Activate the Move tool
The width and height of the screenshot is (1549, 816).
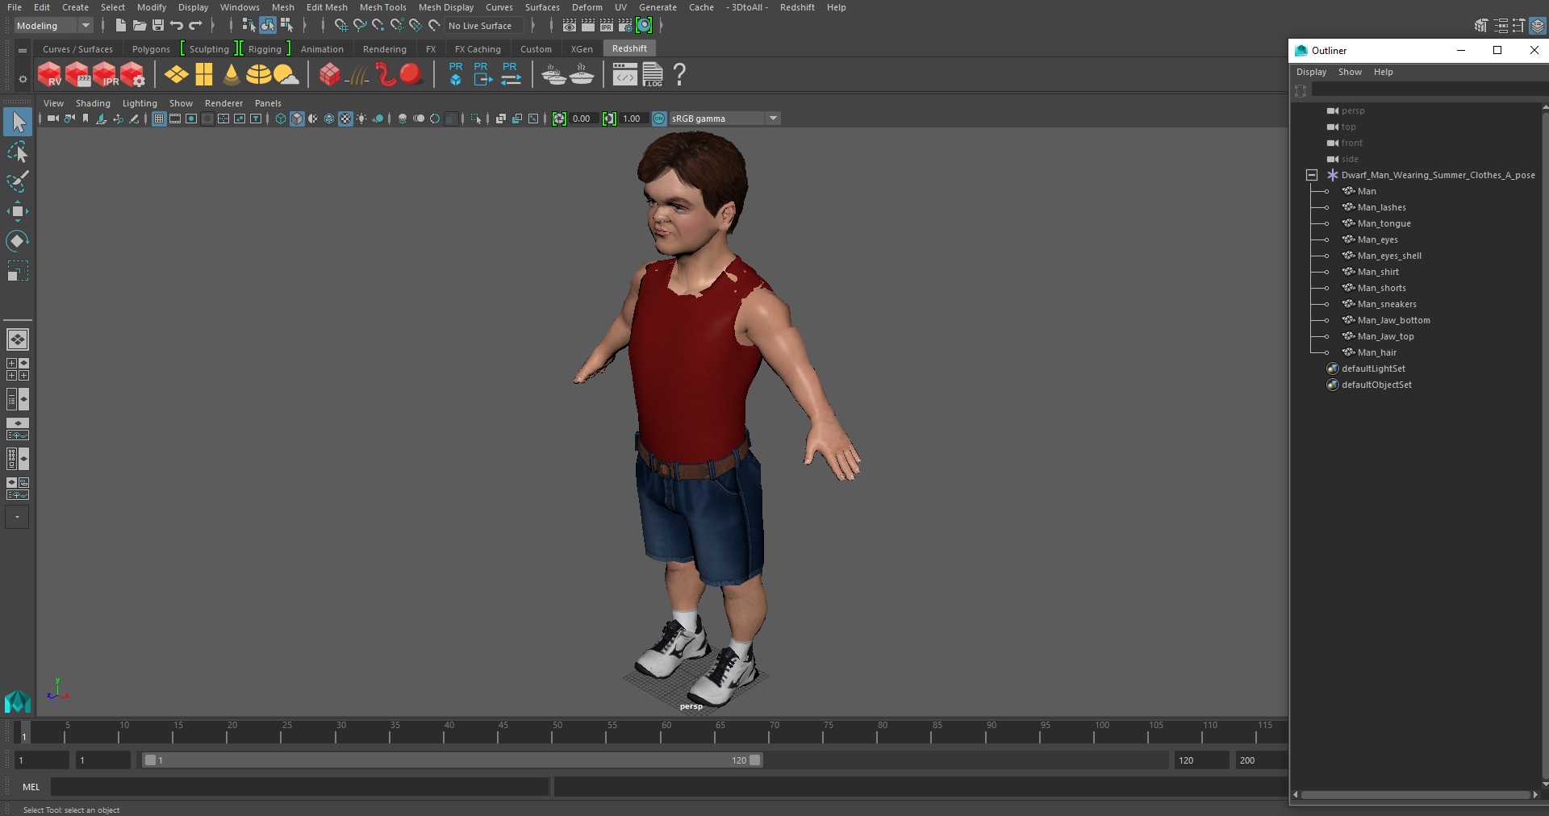pos(18,211)
